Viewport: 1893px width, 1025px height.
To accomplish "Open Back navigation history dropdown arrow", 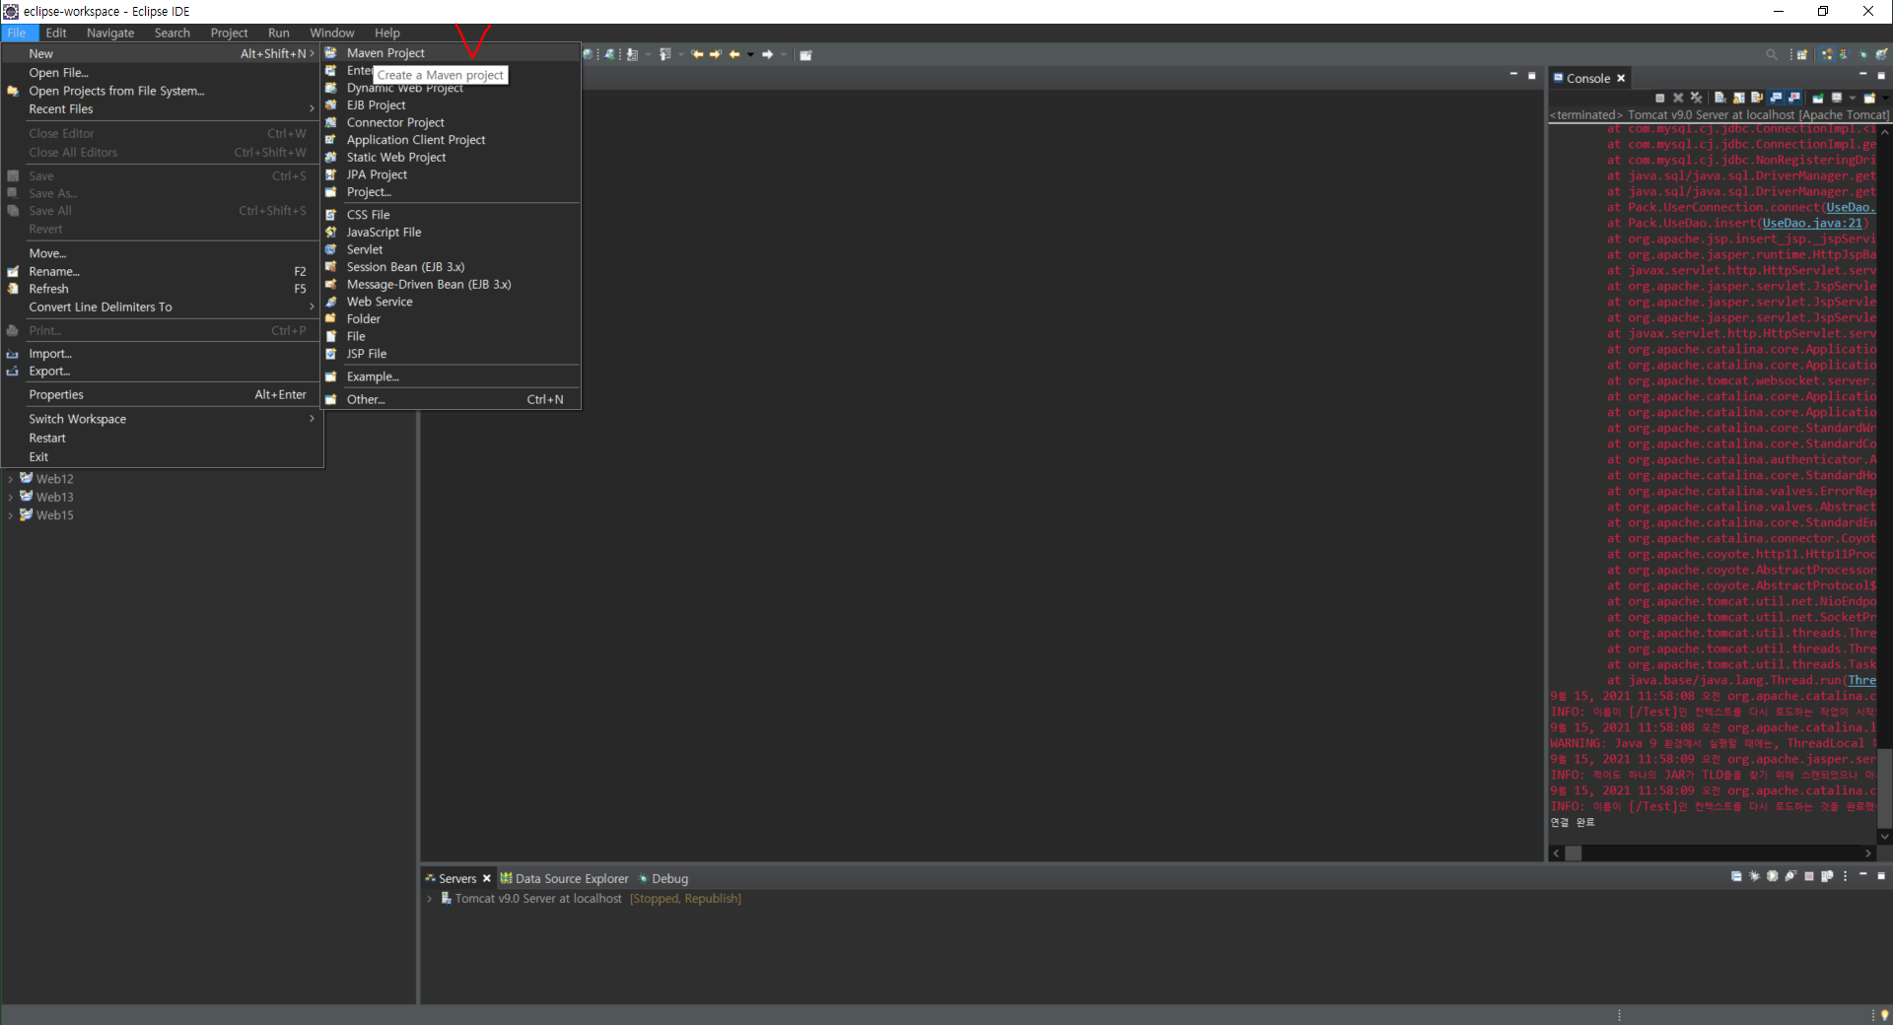I will [x=750, y=54].
